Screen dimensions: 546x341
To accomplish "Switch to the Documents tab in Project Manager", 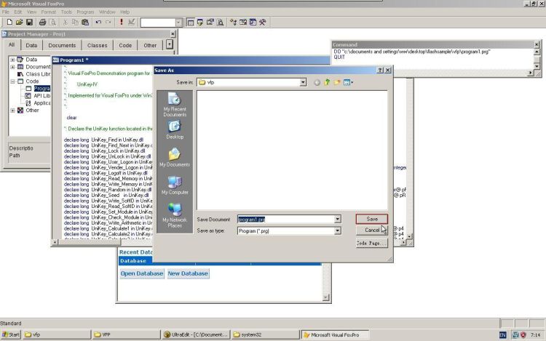I will (62, 45).
